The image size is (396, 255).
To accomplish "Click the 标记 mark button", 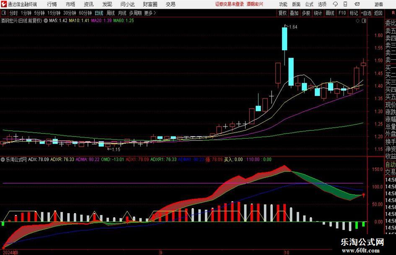I will [354, 13].
